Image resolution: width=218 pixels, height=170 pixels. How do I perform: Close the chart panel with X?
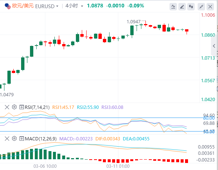(x=210, y=7)
